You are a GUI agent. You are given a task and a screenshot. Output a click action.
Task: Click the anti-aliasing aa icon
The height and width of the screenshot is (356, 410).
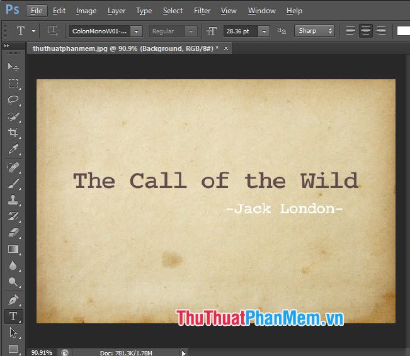pos(282,31)
